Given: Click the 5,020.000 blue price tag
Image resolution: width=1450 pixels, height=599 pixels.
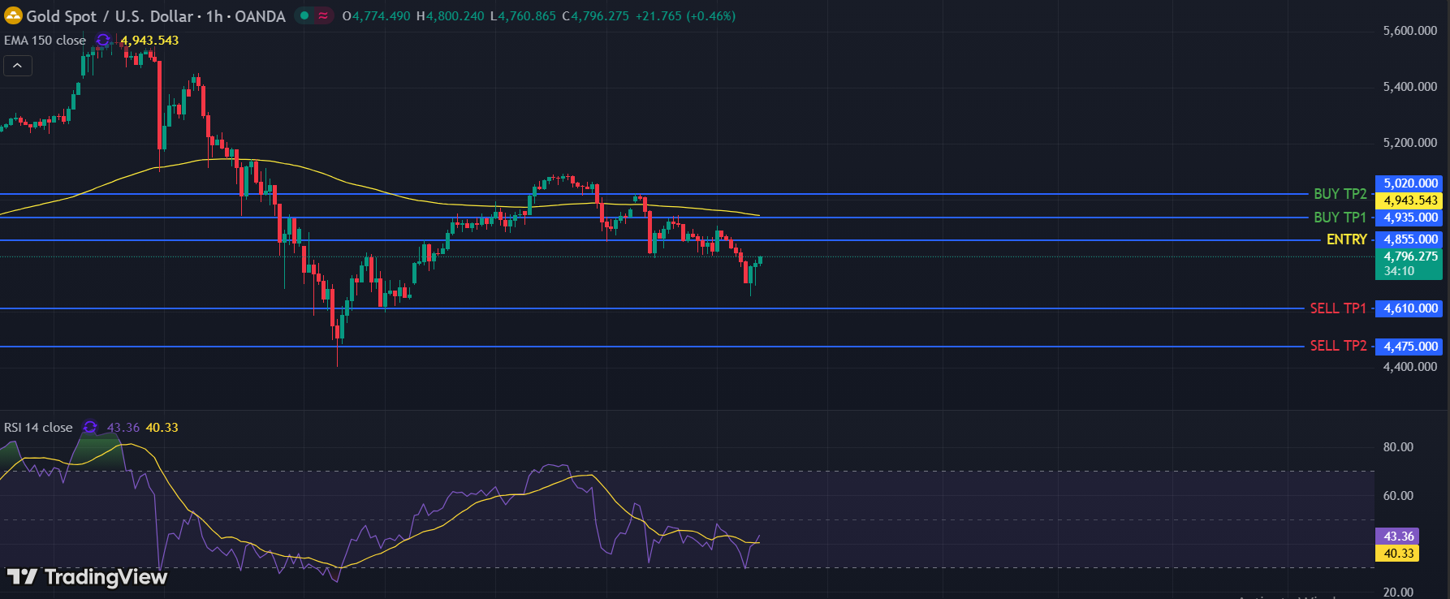Looking at the screenshot, I should coord(1409,183).
